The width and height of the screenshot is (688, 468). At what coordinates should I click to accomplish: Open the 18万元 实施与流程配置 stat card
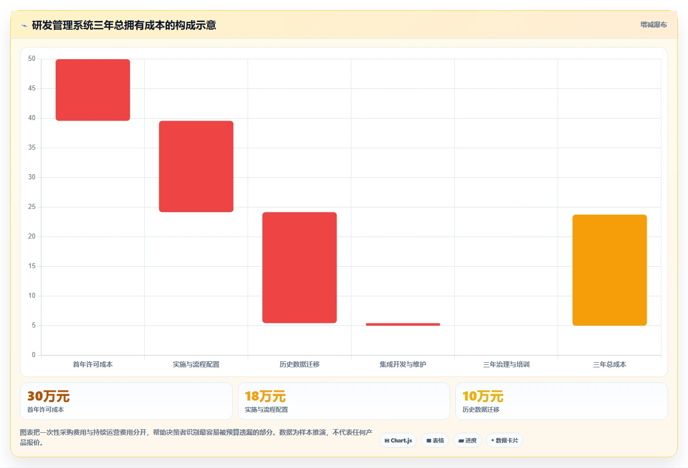click(x=344, y=401)
